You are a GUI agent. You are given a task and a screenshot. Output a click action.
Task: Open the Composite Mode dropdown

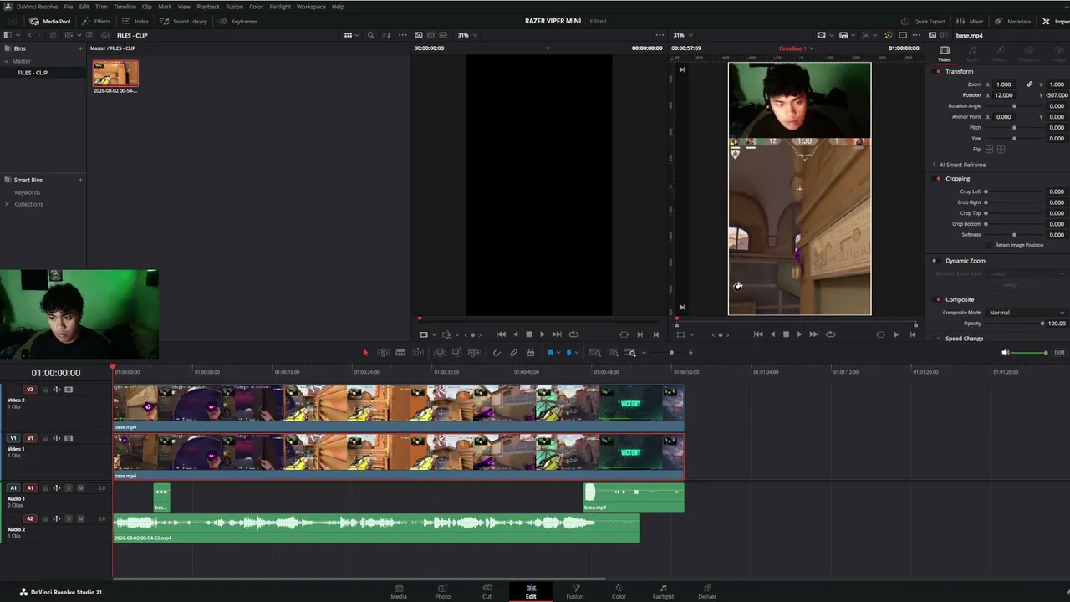(x=1027, y=313)
